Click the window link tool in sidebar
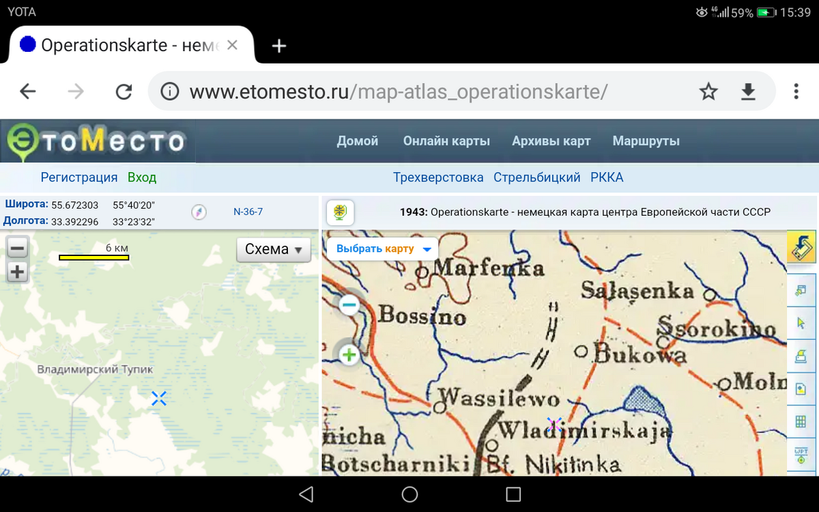 (x=801, y=291)
